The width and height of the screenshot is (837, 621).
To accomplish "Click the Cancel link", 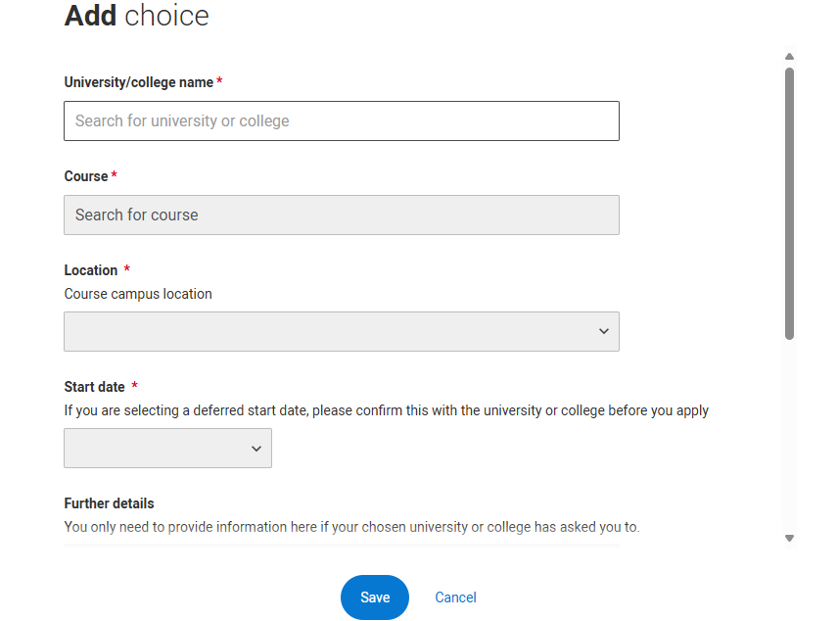I will coord(455,597).
